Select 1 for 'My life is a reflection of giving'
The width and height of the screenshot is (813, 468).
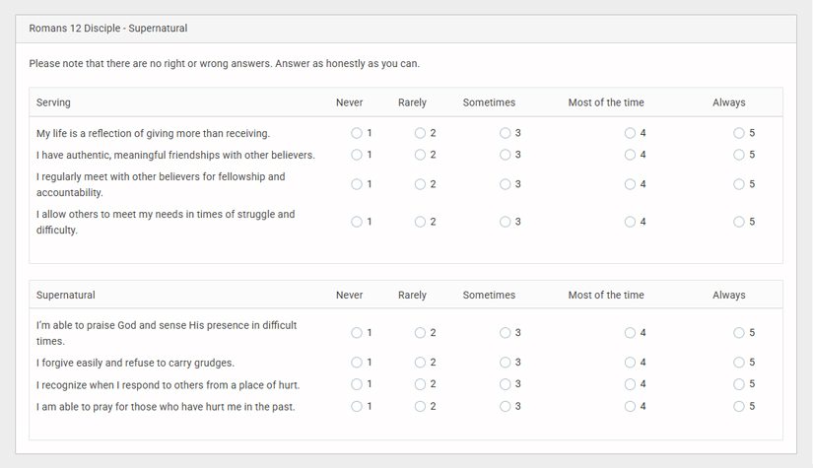[x=357, y=133]
